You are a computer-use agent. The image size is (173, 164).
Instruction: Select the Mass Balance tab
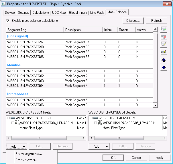(117, 12)
